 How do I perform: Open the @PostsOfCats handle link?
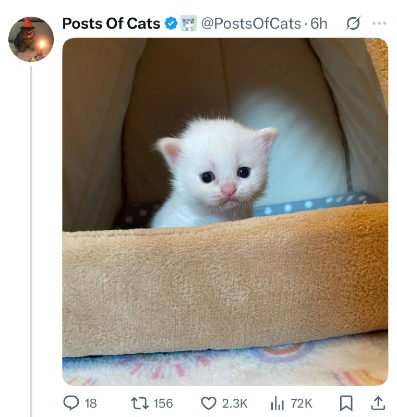coord(251,23)
